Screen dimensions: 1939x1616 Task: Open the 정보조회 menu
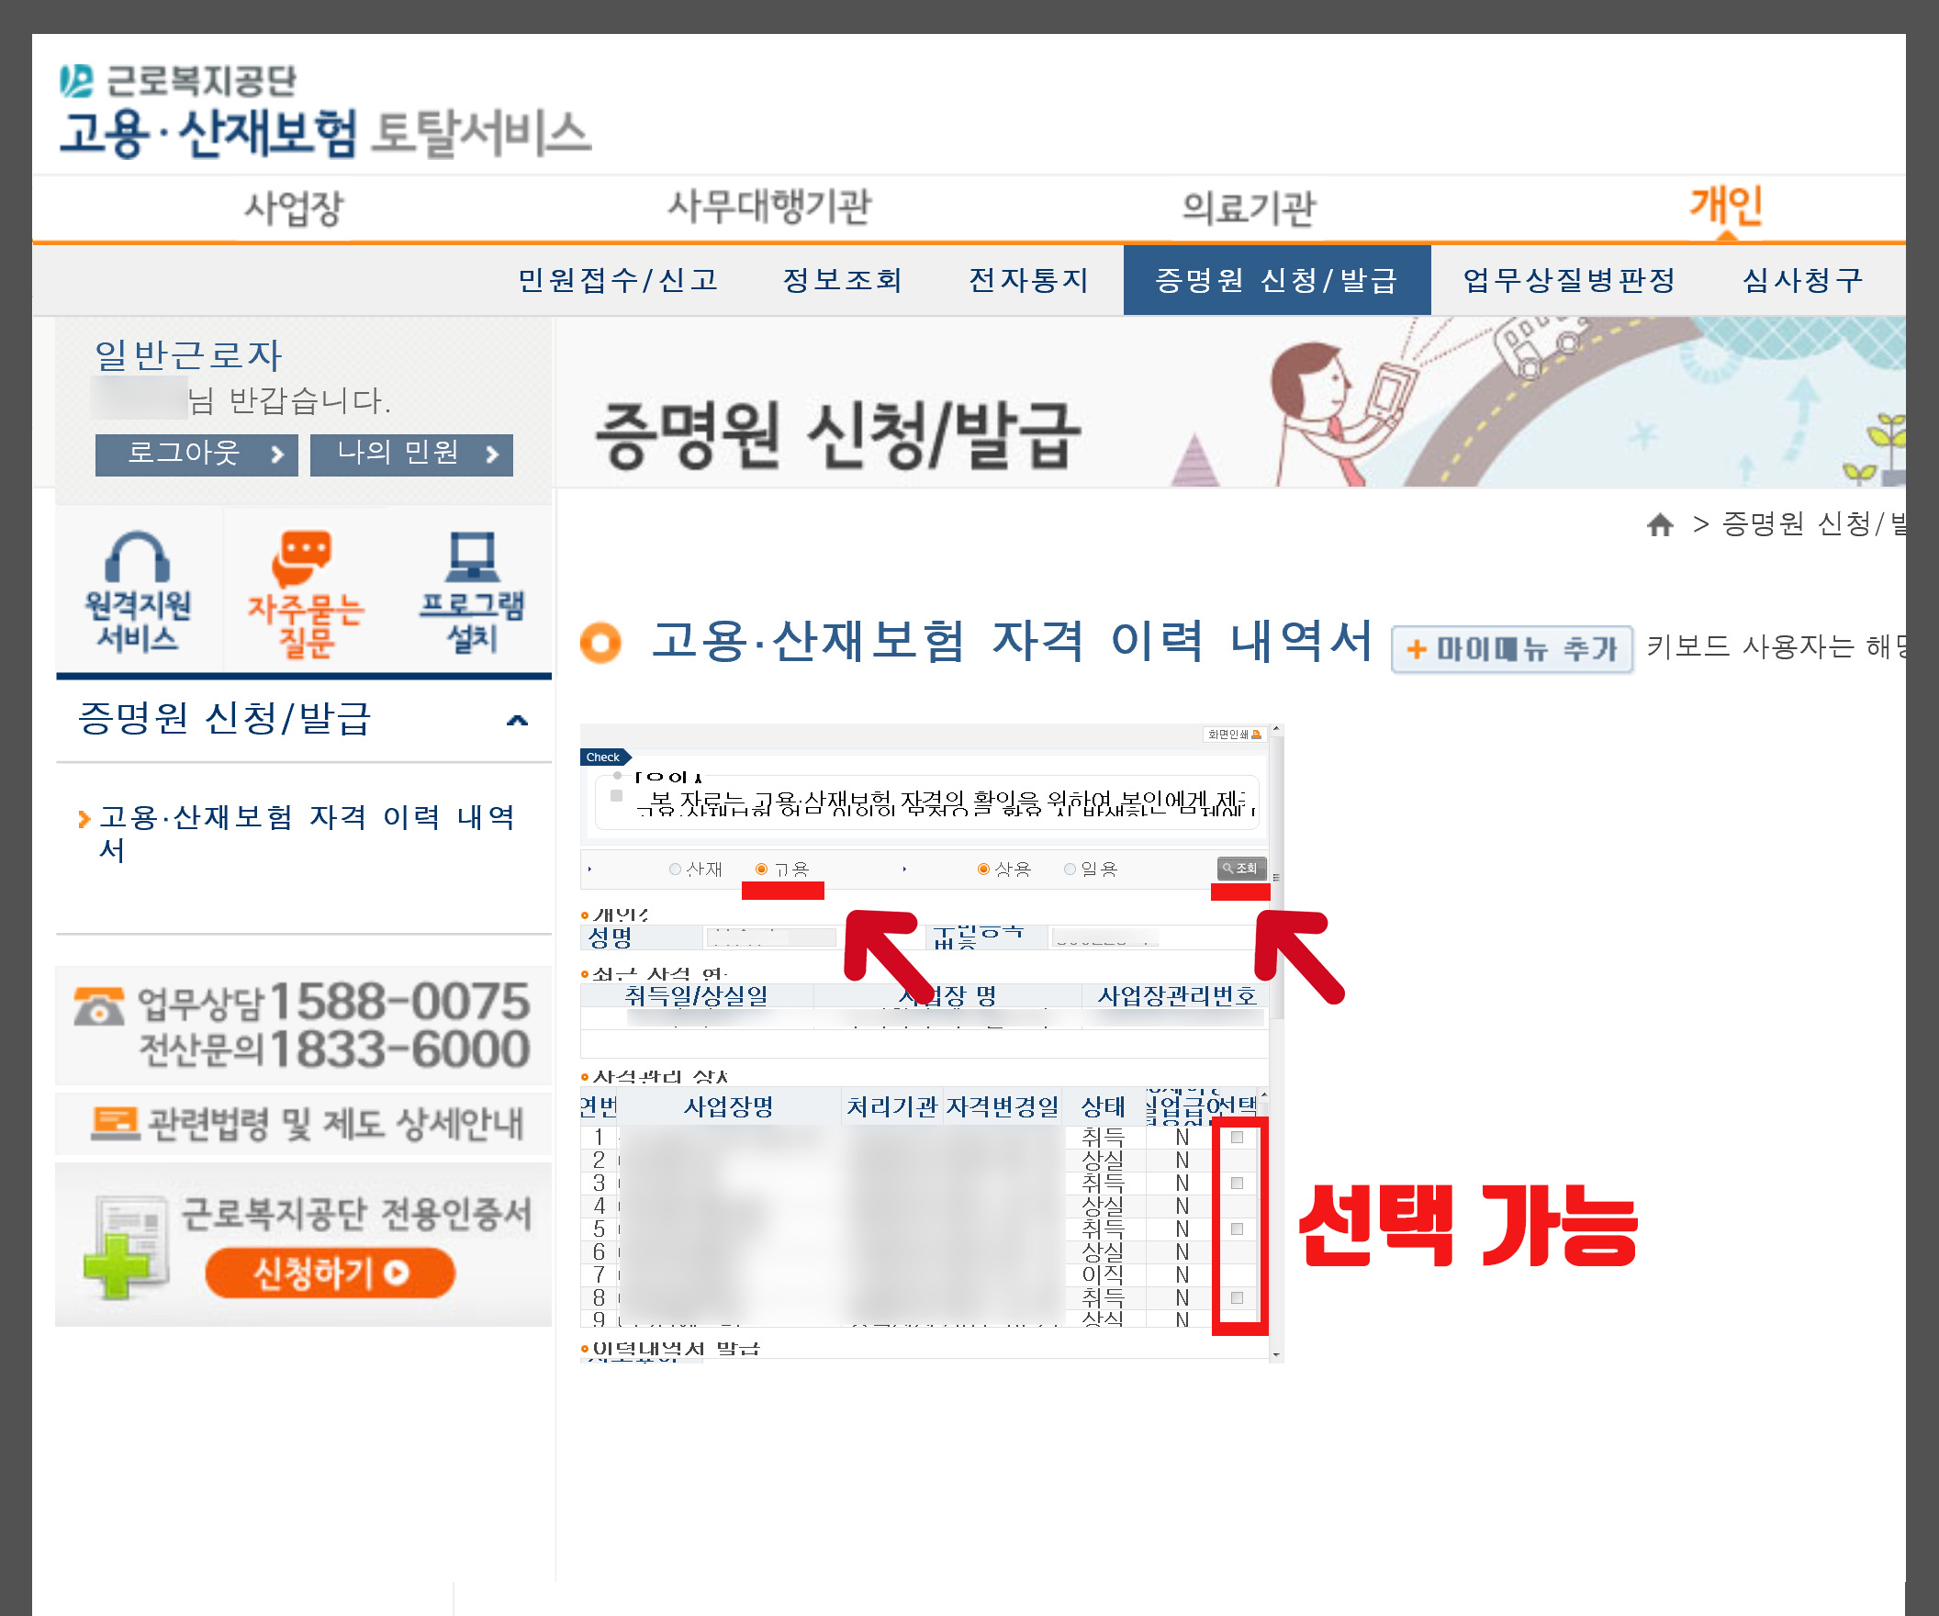pos(841,280)
